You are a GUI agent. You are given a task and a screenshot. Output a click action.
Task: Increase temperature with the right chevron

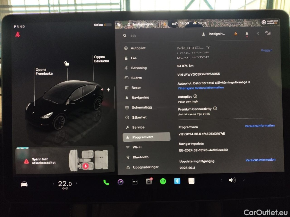click(x=76, y=183)
